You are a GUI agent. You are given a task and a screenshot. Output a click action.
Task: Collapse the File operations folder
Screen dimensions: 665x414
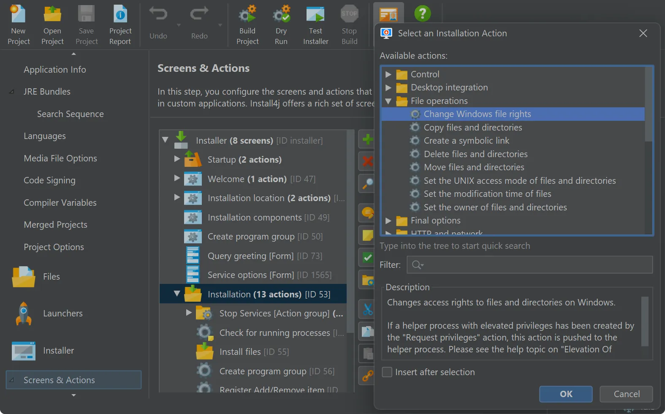tap(388, 101)
